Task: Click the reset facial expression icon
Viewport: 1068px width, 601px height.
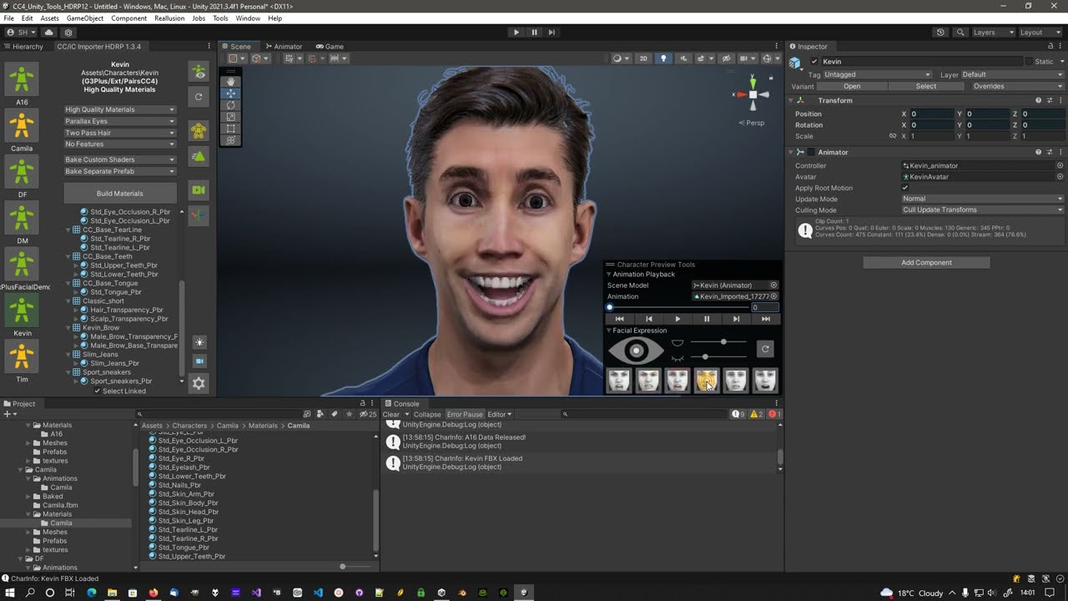Action: 764,349
